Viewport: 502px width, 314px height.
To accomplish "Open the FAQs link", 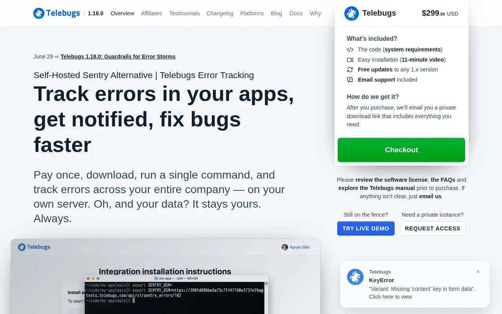I will click(443, 180).
